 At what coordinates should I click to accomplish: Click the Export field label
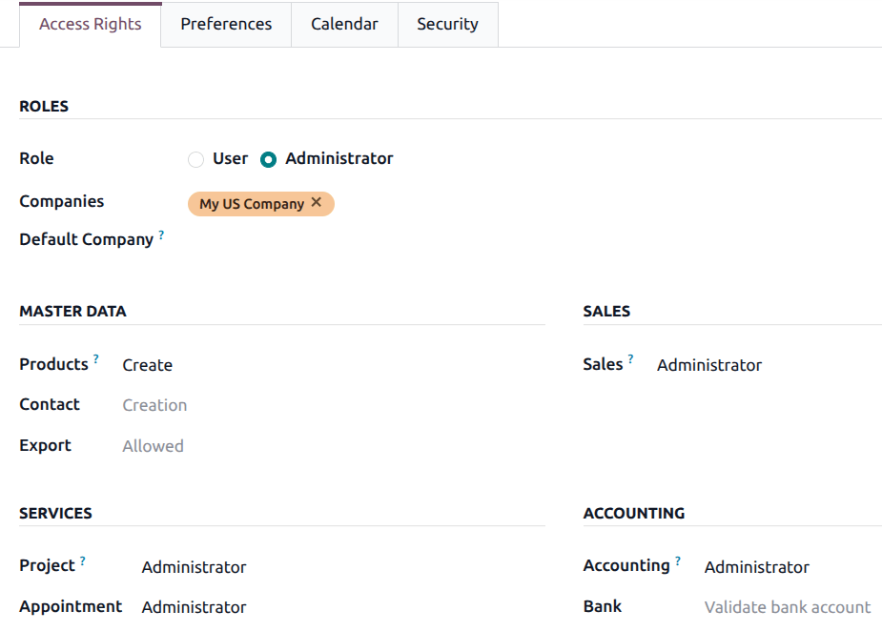click(45, 445)
